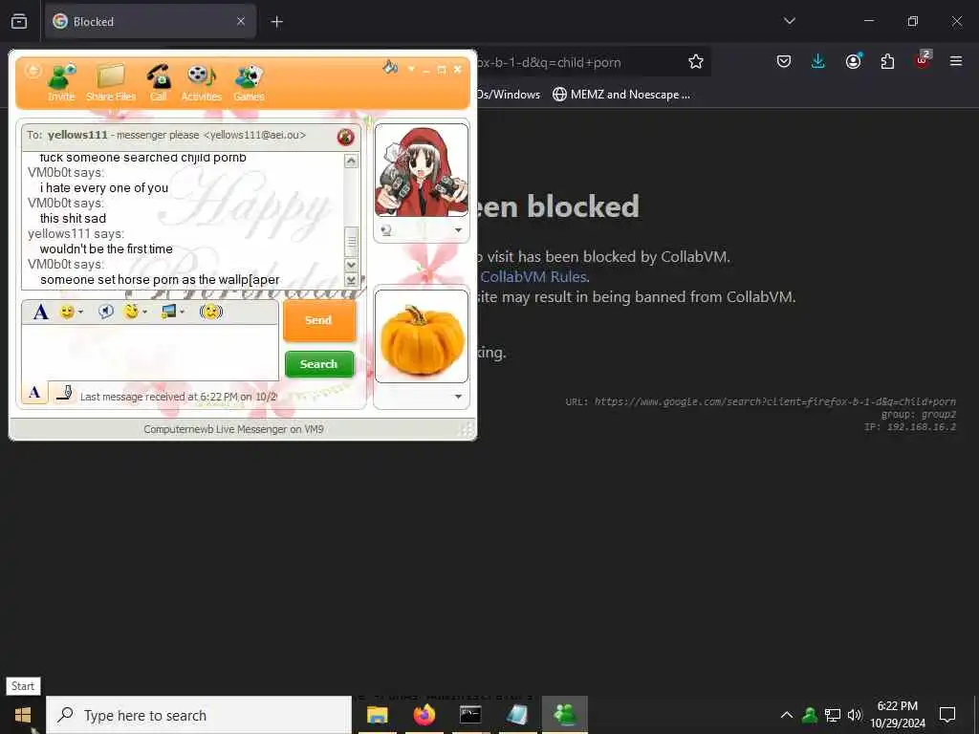Click the Messenger tray icon

point(810,715)
